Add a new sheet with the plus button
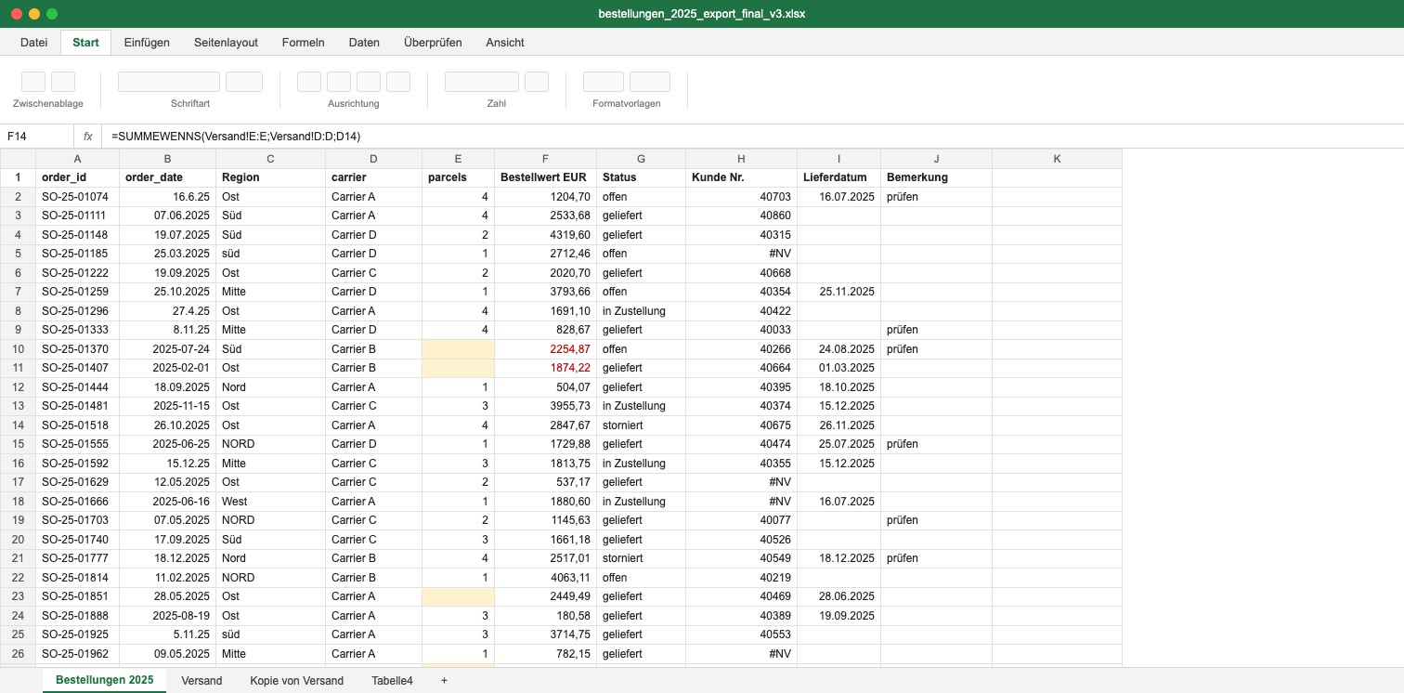The height and width of the screenshot is (693, 1404). coord(444,681)
